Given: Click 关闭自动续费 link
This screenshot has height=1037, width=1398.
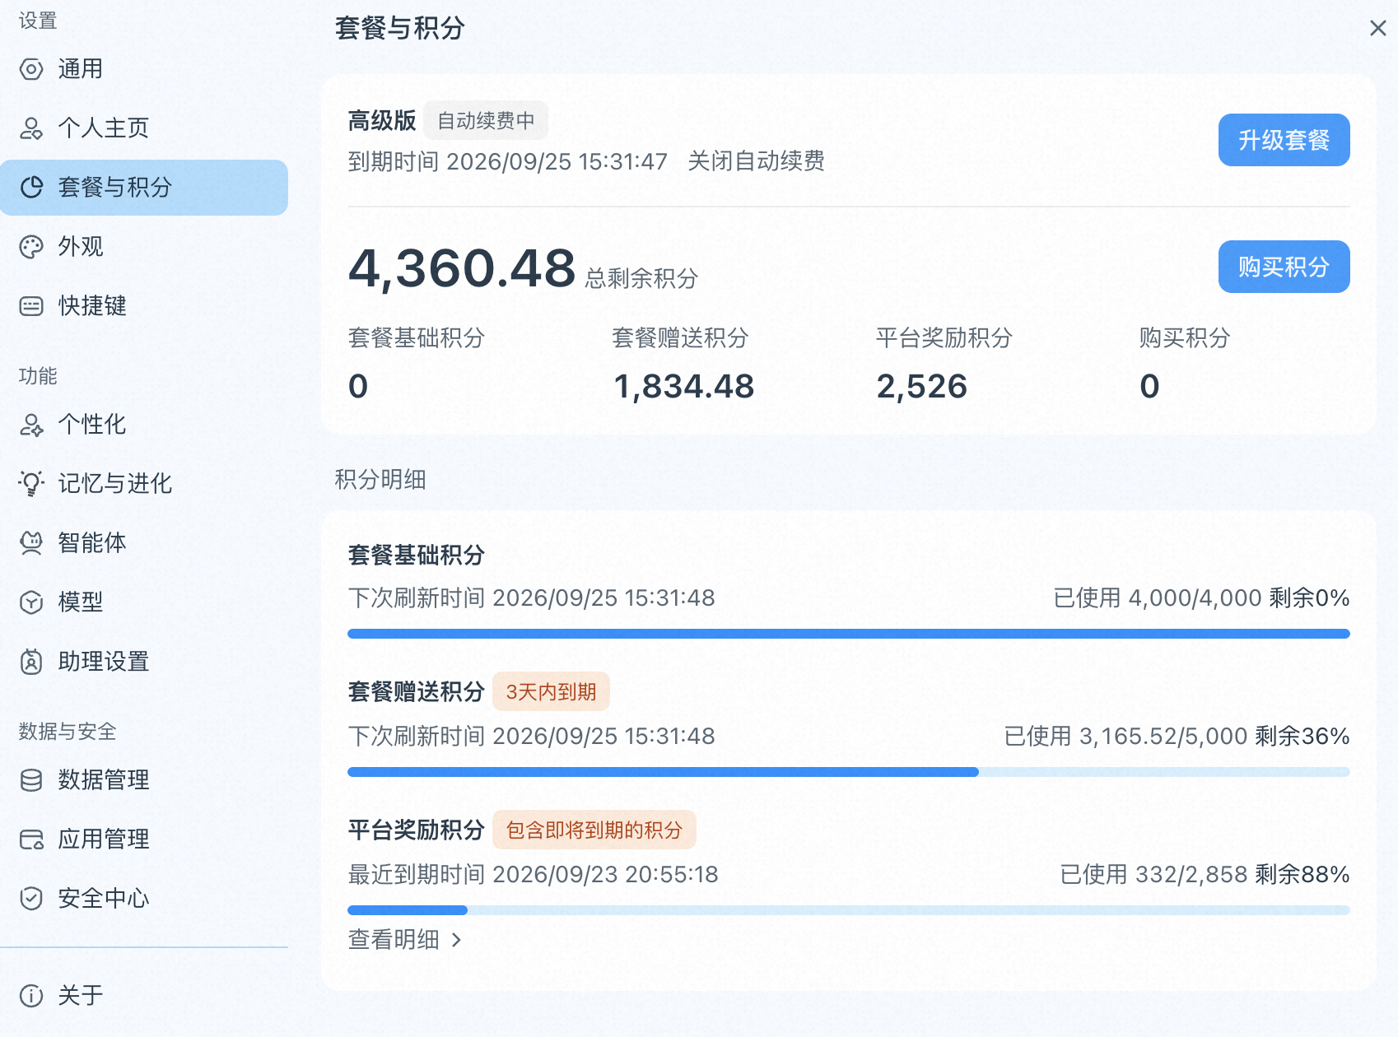Looking at the screenshot, I should 757,161.
